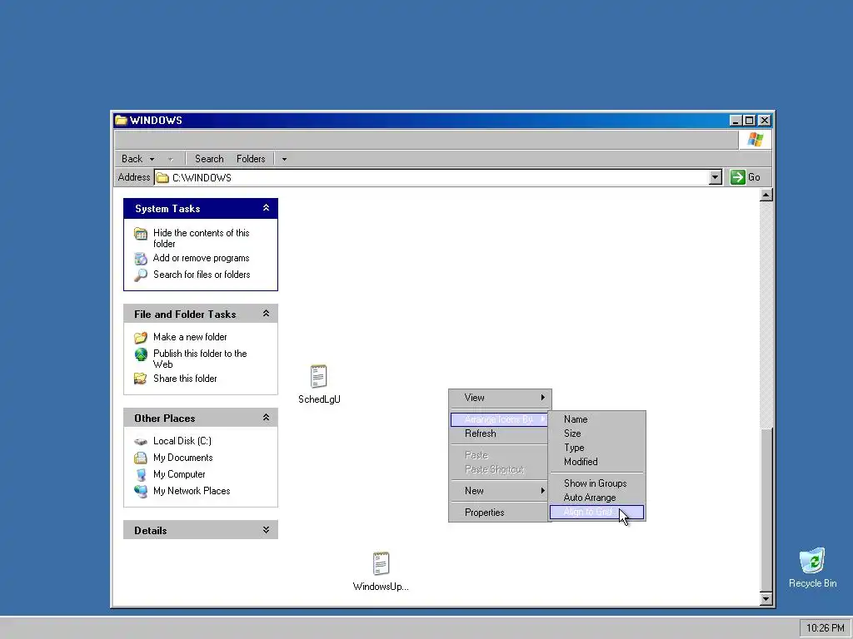Image resolution: width=853 pixels, height=639 pixels.
Task: Collapse the System Tasks panel
Action: coord(266,208)
